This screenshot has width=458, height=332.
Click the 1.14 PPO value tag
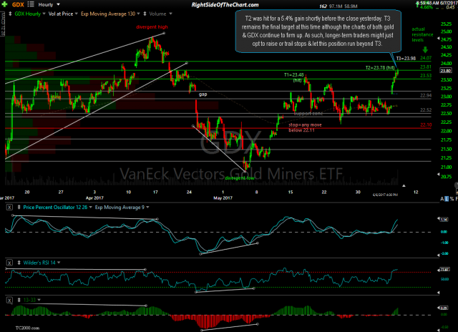[x=444, y=219]
